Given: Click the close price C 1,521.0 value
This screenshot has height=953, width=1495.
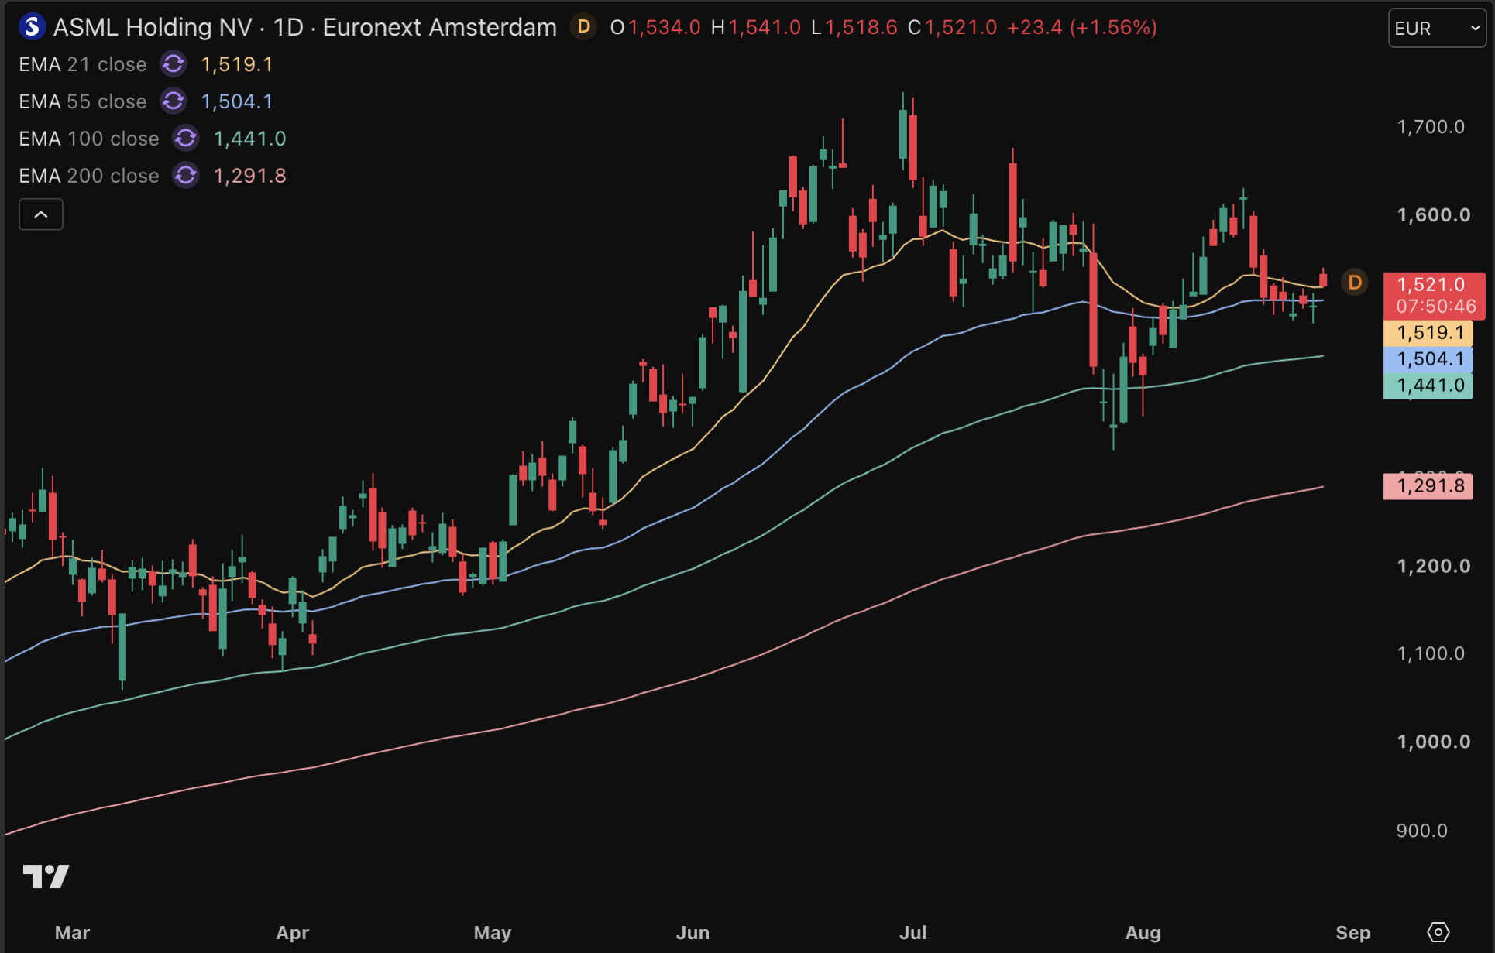Looking at the screenshot, I should coord(953,28).
